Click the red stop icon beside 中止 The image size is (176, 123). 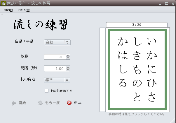click(x=69, y=103)
